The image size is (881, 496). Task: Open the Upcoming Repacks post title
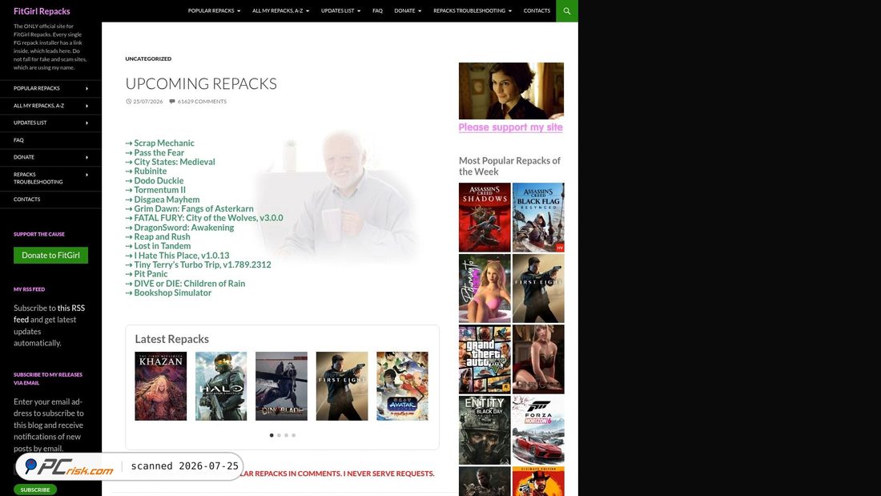click(200, 84)
